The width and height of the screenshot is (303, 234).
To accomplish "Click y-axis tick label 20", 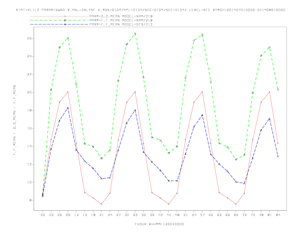I will point(29,92).
